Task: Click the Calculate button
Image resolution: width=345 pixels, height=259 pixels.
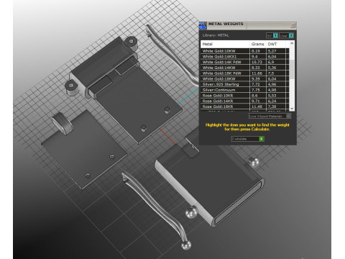Action: coord(248,139)
